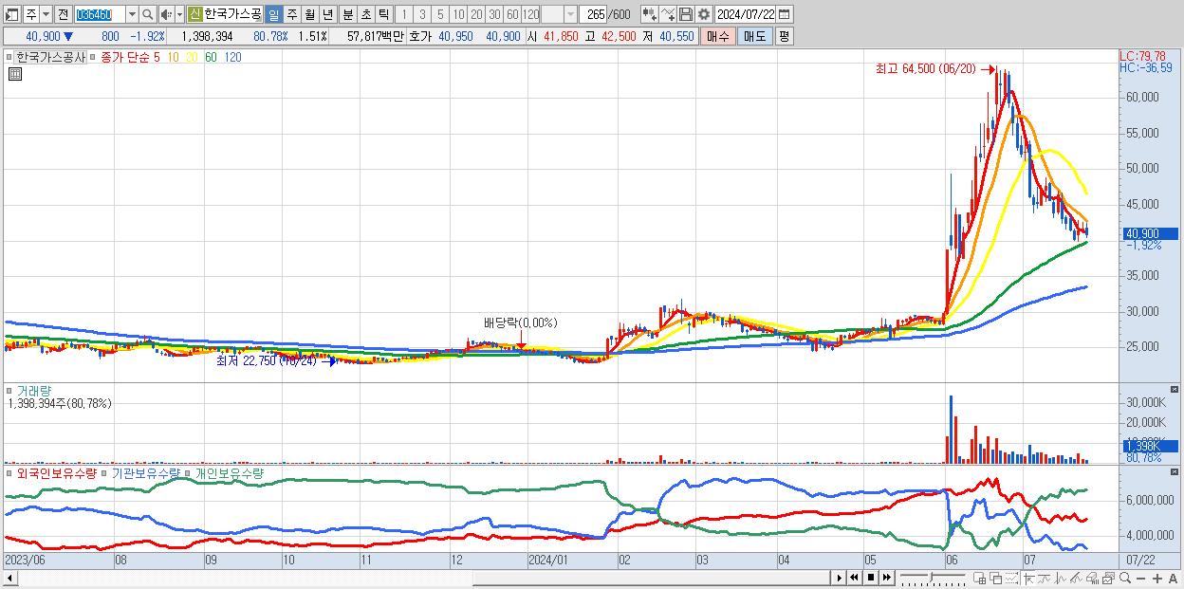Click the rewind button in bottom toolbar
The width and height of the screenshot is (1184, 589).
pos(854,578)
